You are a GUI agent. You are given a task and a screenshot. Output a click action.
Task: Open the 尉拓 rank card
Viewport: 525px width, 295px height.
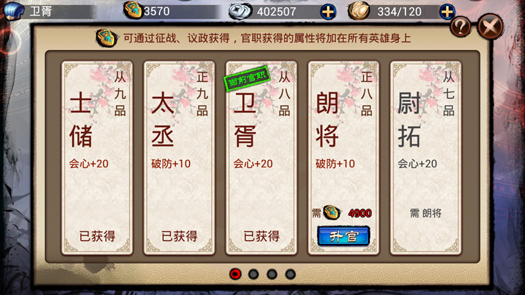(425, 157)
